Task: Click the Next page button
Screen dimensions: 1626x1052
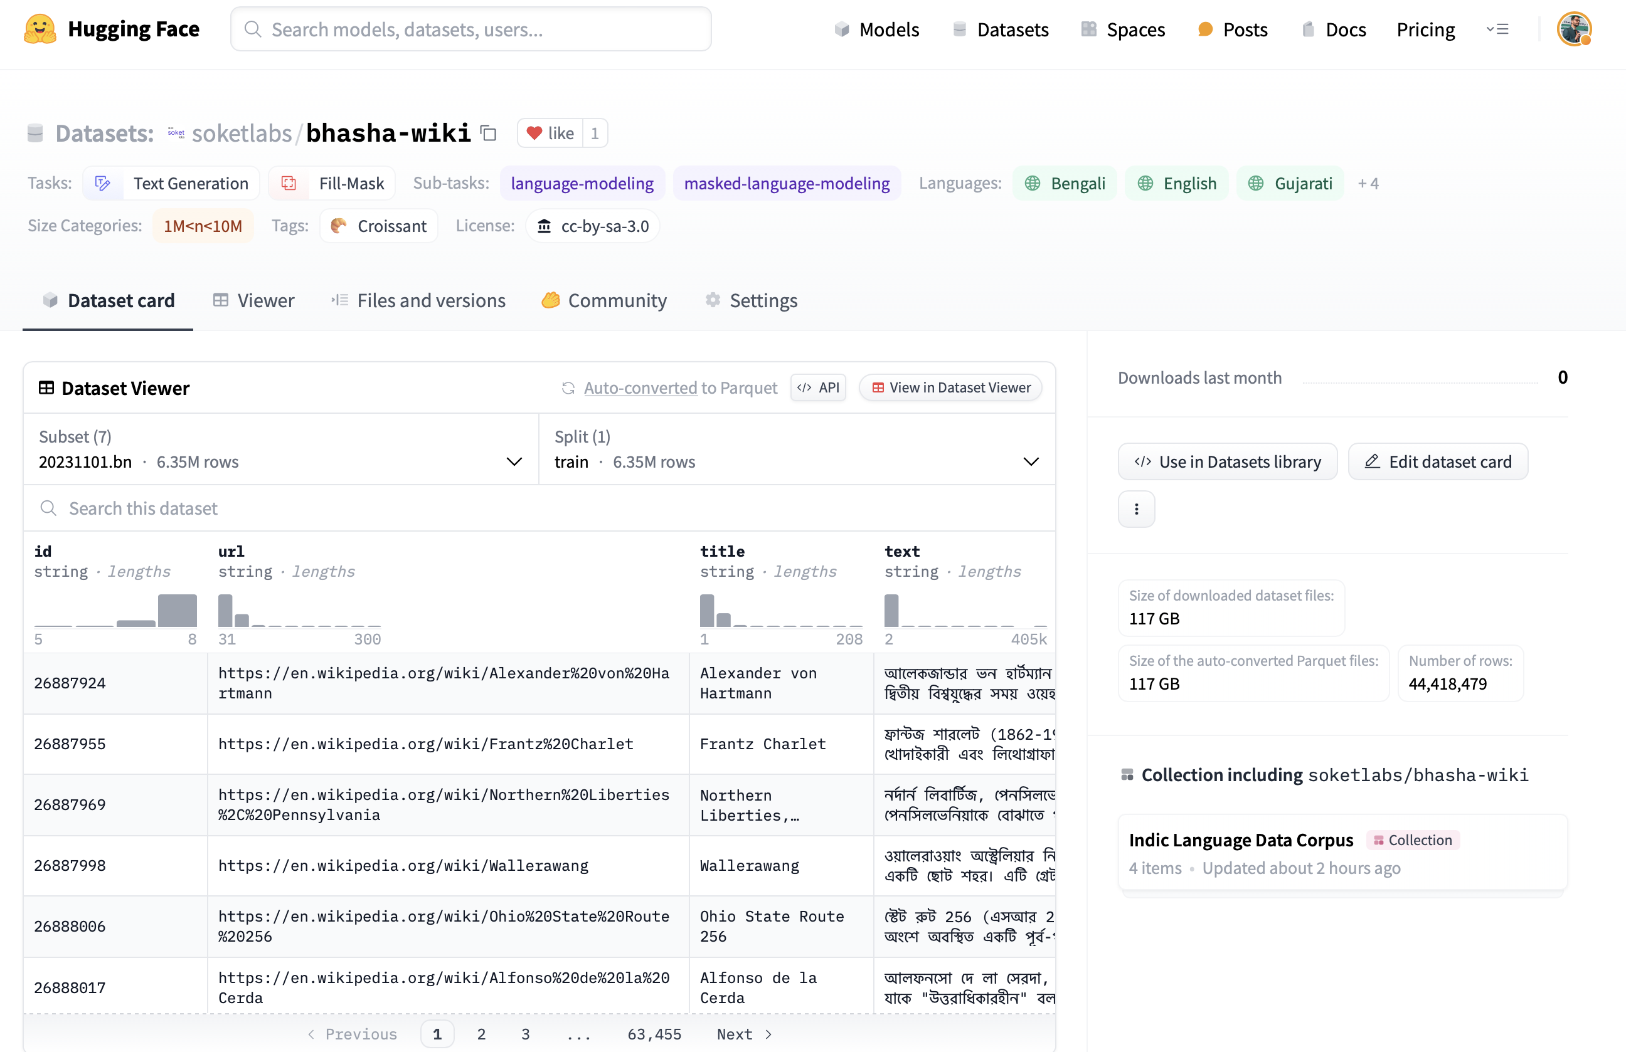Action: (744, 1034)
